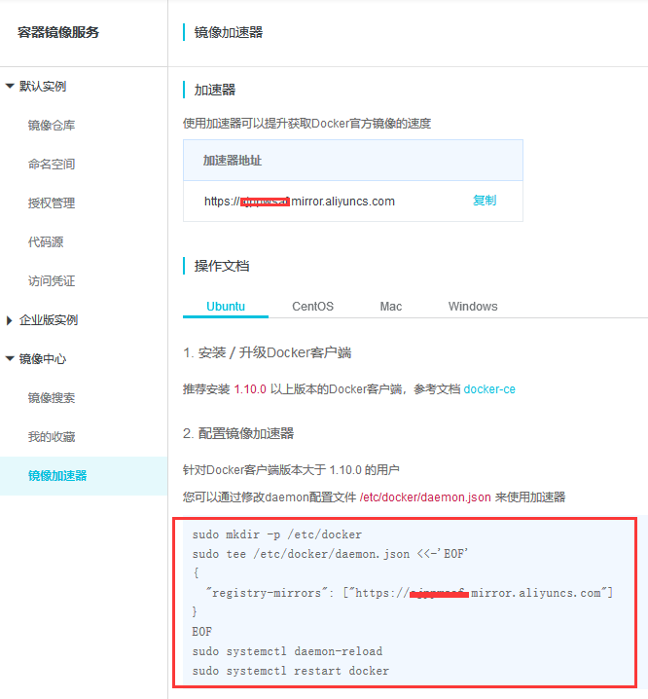Viewport: 648px width, 699px height.
Task: Click the 容器镜像服务 title
Action: point(58,32)
